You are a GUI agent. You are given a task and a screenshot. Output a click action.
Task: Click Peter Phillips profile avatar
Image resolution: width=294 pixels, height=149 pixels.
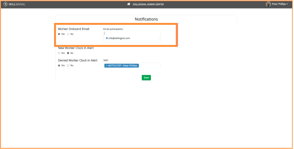[x=268, y=4]
